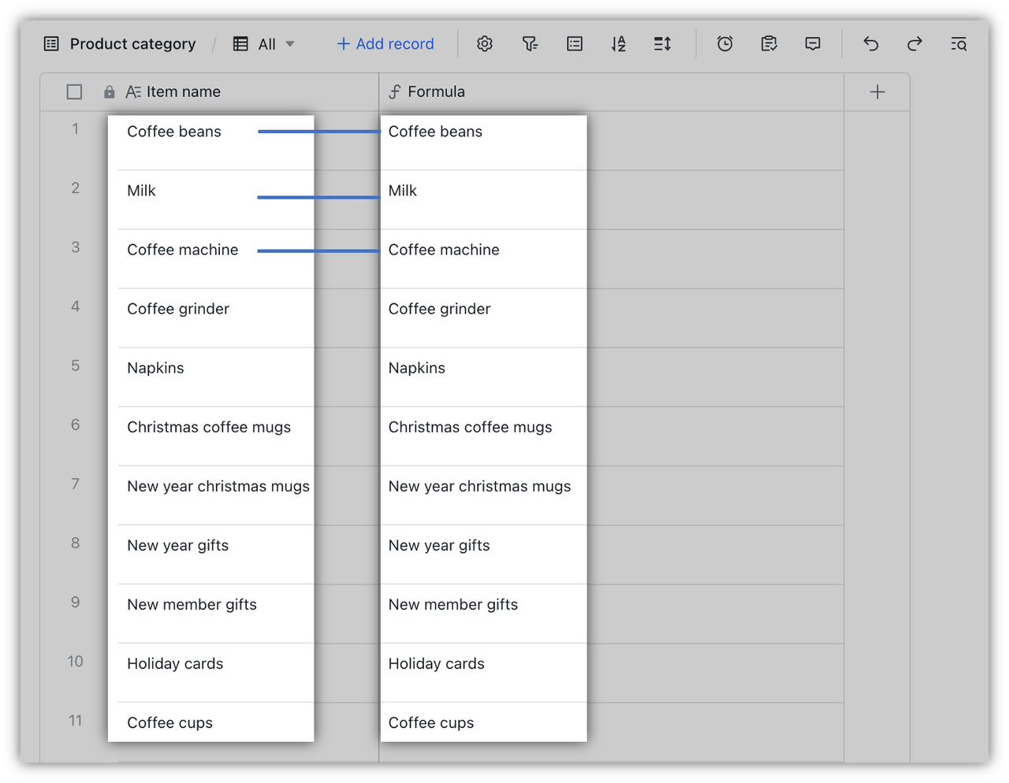Sort records with the A-Z icon
The width and height of the screenshot is (1009, 783).
click(619, 44)
